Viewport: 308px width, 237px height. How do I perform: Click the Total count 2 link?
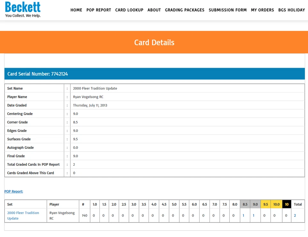pyautogui.click(x=295, y=215)
